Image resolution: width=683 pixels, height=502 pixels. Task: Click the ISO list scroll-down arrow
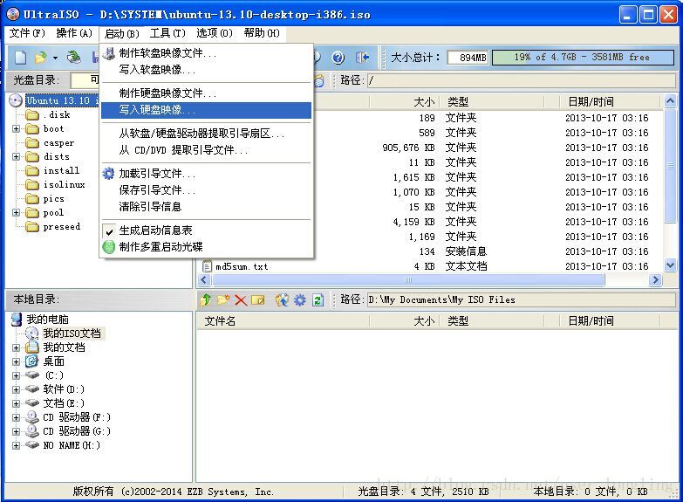click(x=671, y=265)
